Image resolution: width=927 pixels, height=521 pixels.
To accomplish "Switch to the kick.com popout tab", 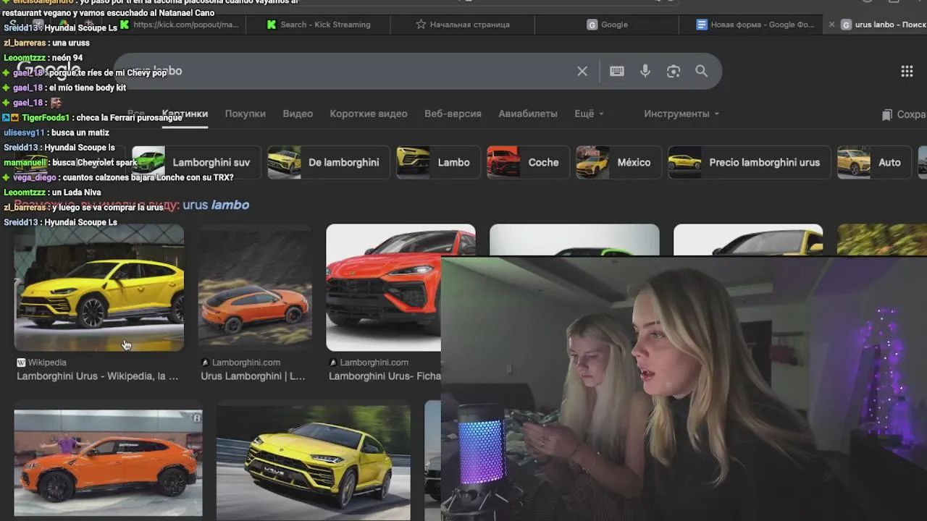I will (180, 25).
